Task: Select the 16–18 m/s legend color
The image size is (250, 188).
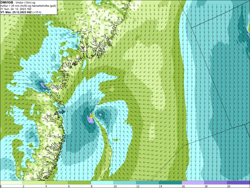Action: [193, 183]
